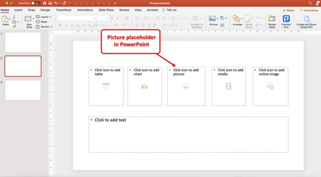
Task: Open the Comments button
Action: coord(309,10)
